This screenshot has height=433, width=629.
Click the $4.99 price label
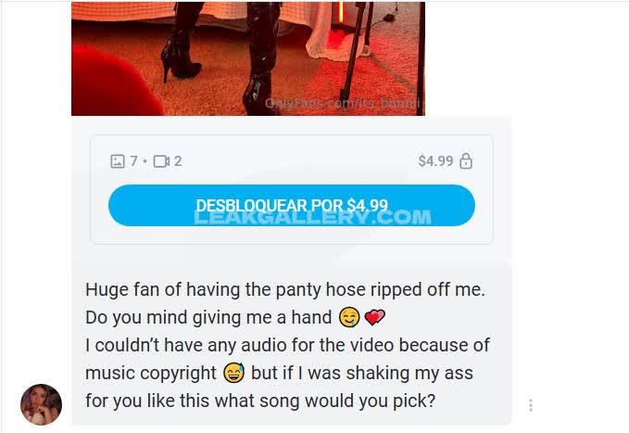click(435, 161)
